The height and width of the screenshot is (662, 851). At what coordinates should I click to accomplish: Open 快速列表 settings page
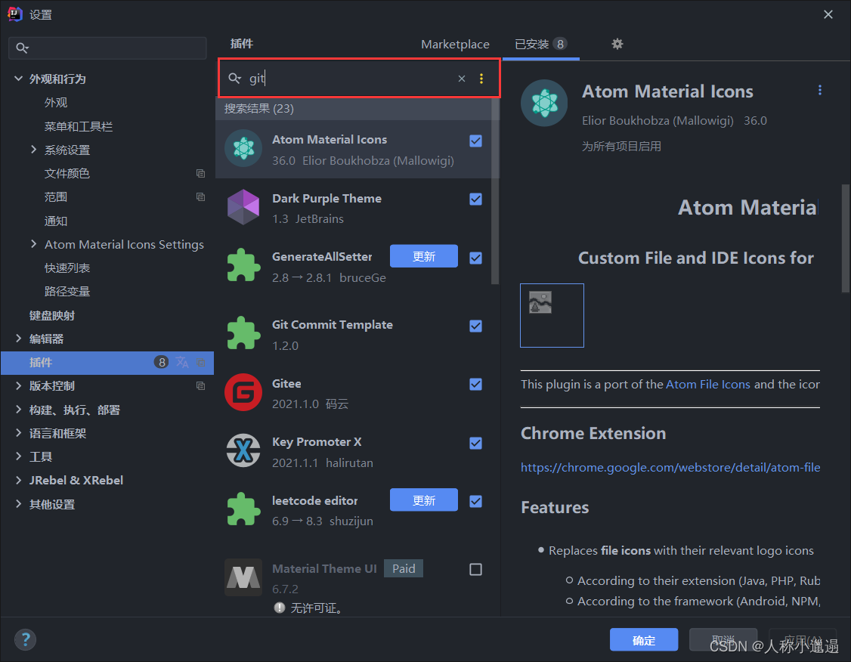[67, 268]
